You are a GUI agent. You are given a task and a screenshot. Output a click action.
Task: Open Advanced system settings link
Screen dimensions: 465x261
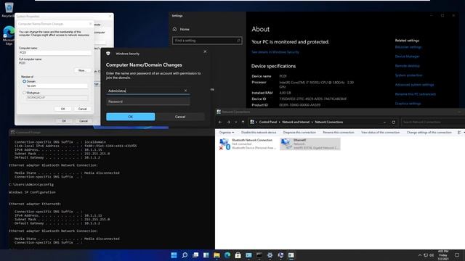pyautogui.click(x=414, y=85)
